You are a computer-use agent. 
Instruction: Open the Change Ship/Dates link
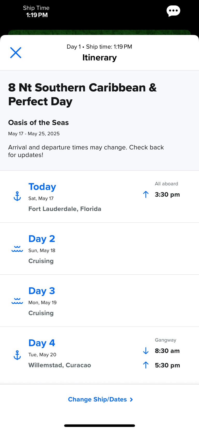point(97,399)
